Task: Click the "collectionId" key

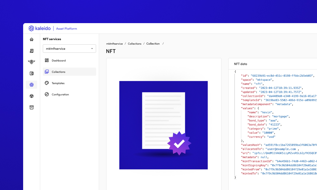Action: pos(252,96)
